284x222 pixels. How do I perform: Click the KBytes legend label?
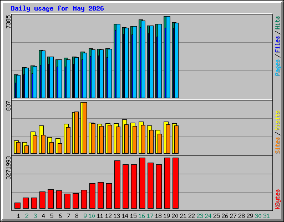coord(277,199)
